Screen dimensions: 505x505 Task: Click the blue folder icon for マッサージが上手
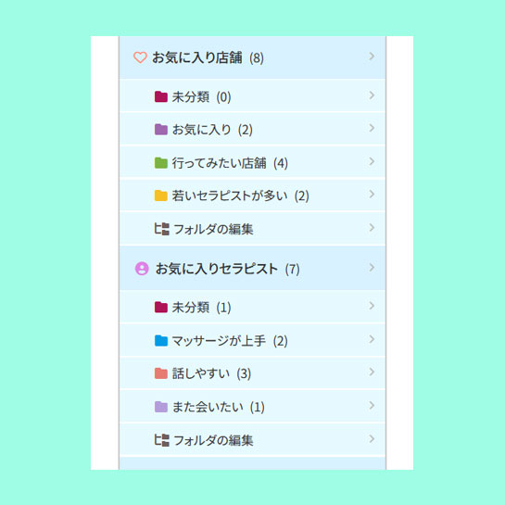pos(160,340)
